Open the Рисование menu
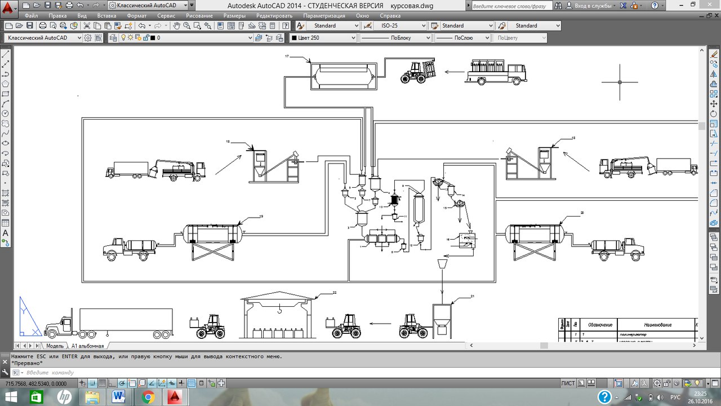 pyautogui.click(x=199, y=16)
